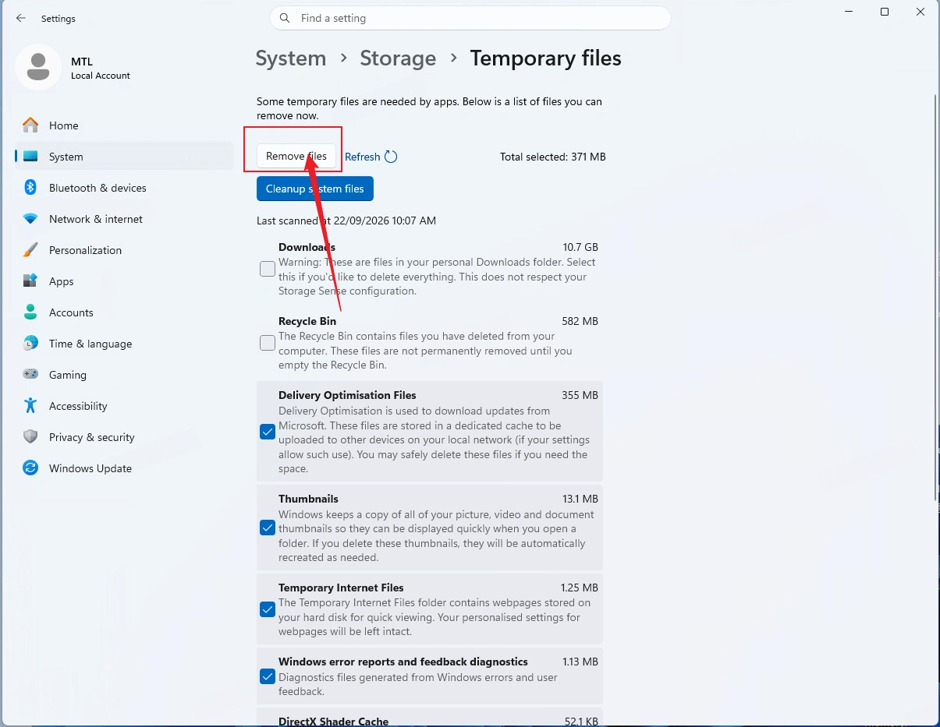Click the Windows Update arrows icon
Viewport: 940px width, 727px height.
[30, 468]
